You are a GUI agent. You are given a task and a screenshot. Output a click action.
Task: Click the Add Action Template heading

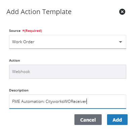point(39,12)
